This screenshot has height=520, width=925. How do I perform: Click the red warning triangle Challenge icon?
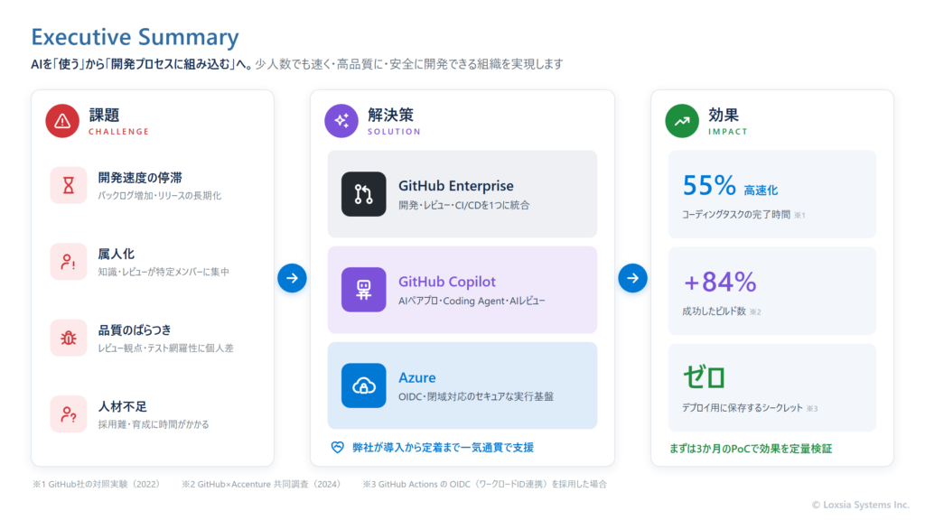[62, 121]
